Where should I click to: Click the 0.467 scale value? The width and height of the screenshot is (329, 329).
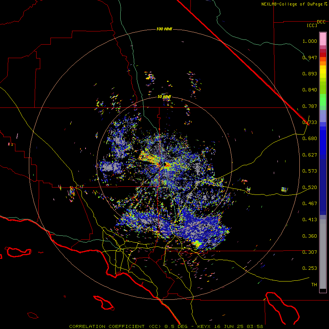[310, 204]
